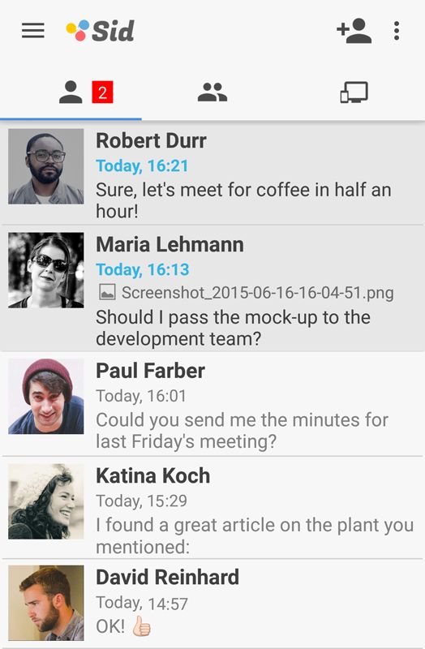This screenshot has height=649, width=425.
Task: Tap Paul Farber's avatar with red beanie
Action: (46, 396)
